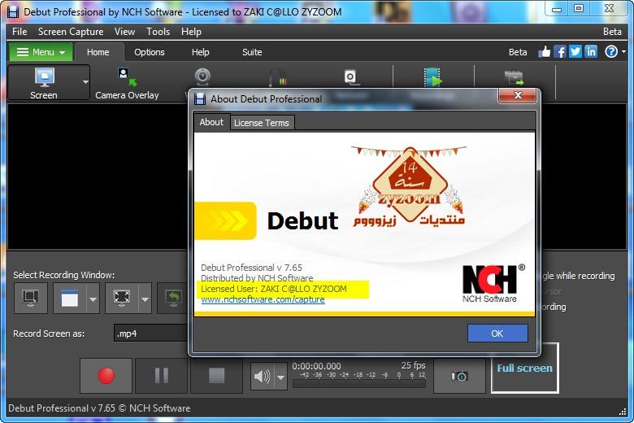Viewport: 634px width, 423px height.
Task: Expand the Screen source dropdown arrow
Action: 85,82
